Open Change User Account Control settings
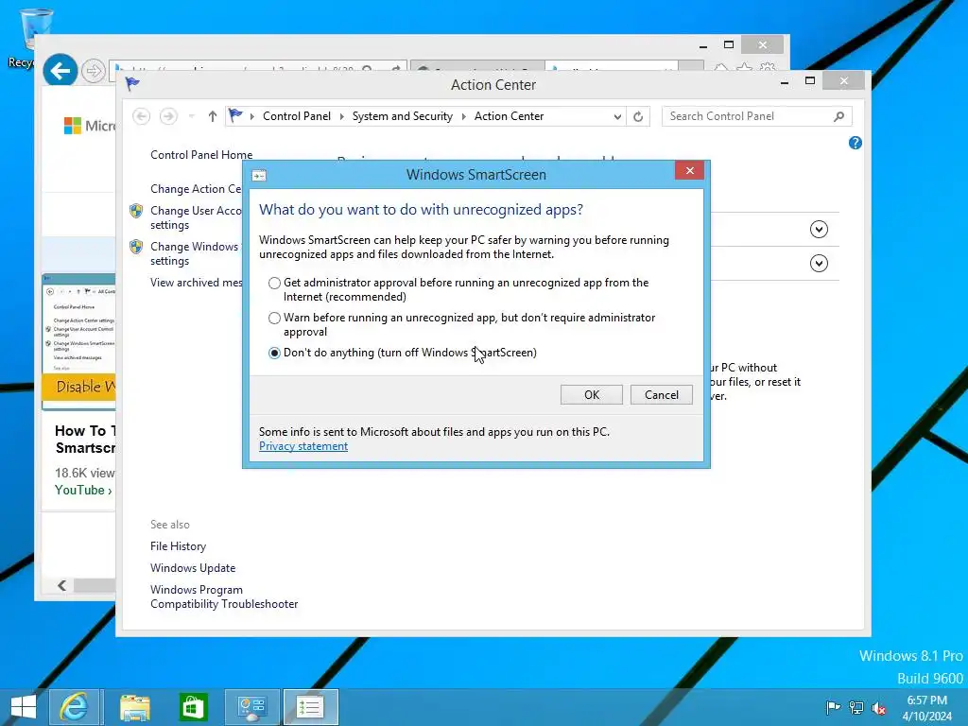The width and height of the screenshot is (968, 726). (x=196, y=218)
